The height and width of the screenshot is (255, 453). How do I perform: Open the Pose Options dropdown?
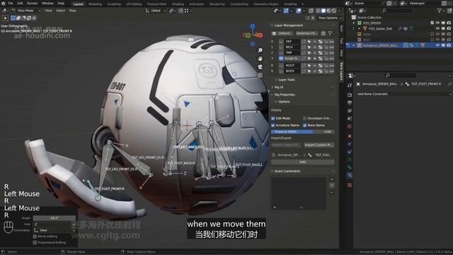coord(329,18)
